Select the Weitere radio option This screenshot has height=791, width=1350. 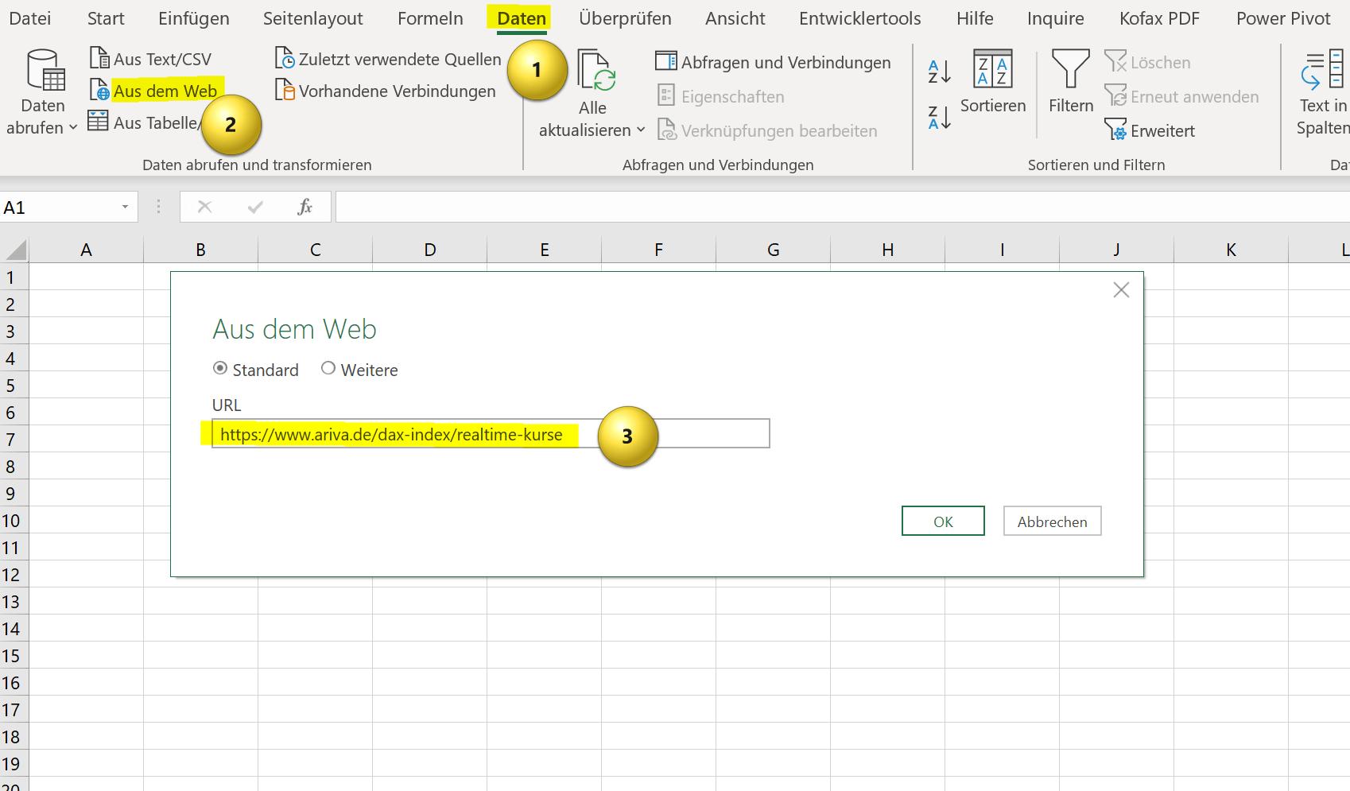click(328, 368)
